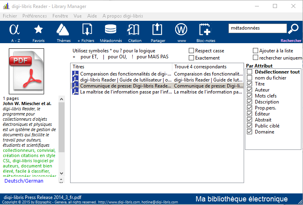
Task: Click author John W. Miescher et al.
Action: tap(27, 103)
